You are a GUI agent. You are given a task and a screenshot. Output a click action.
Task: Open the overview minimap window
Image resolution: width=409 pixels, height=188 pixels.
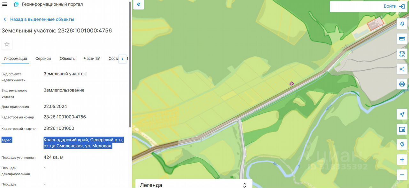[402, 129]
